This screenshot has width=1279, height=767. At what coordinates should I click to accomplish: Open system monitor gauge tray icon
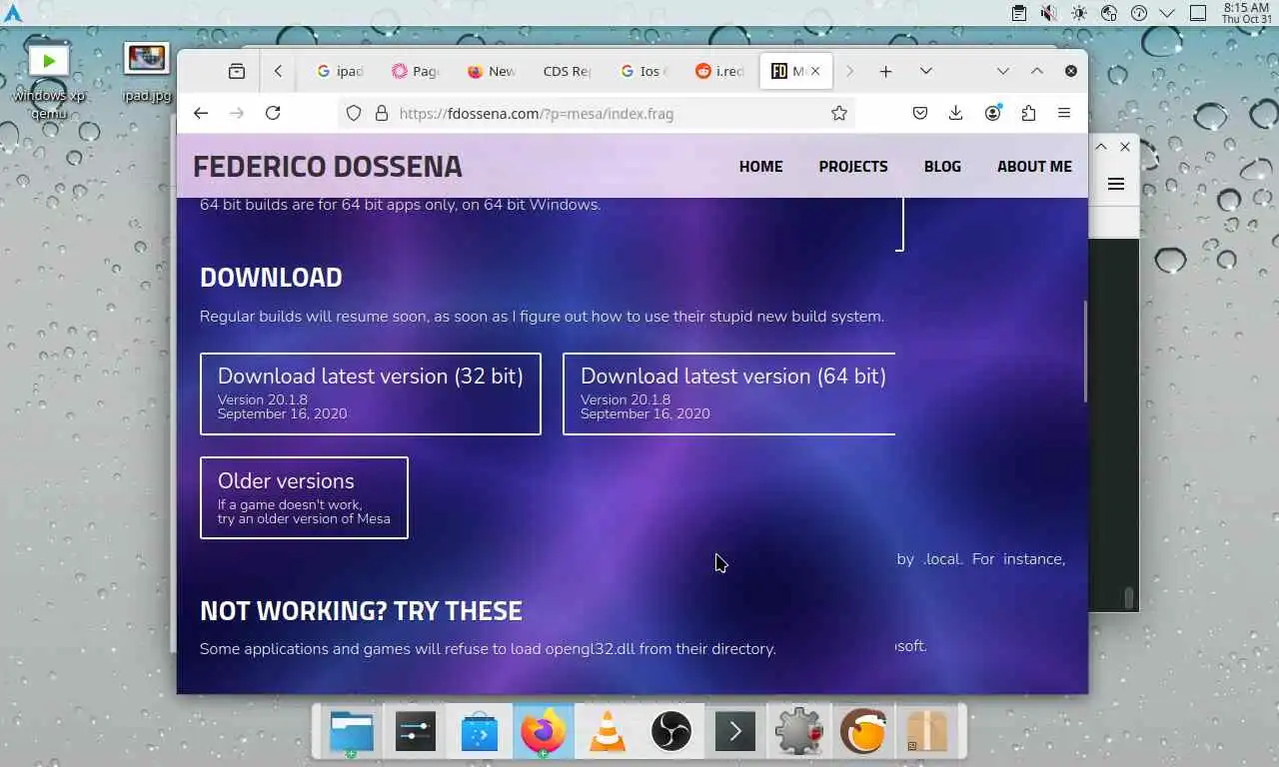1138,13
